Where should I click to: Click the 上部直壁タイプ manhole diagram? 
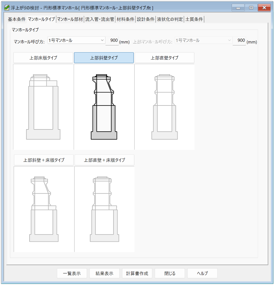tap(165, 107)
